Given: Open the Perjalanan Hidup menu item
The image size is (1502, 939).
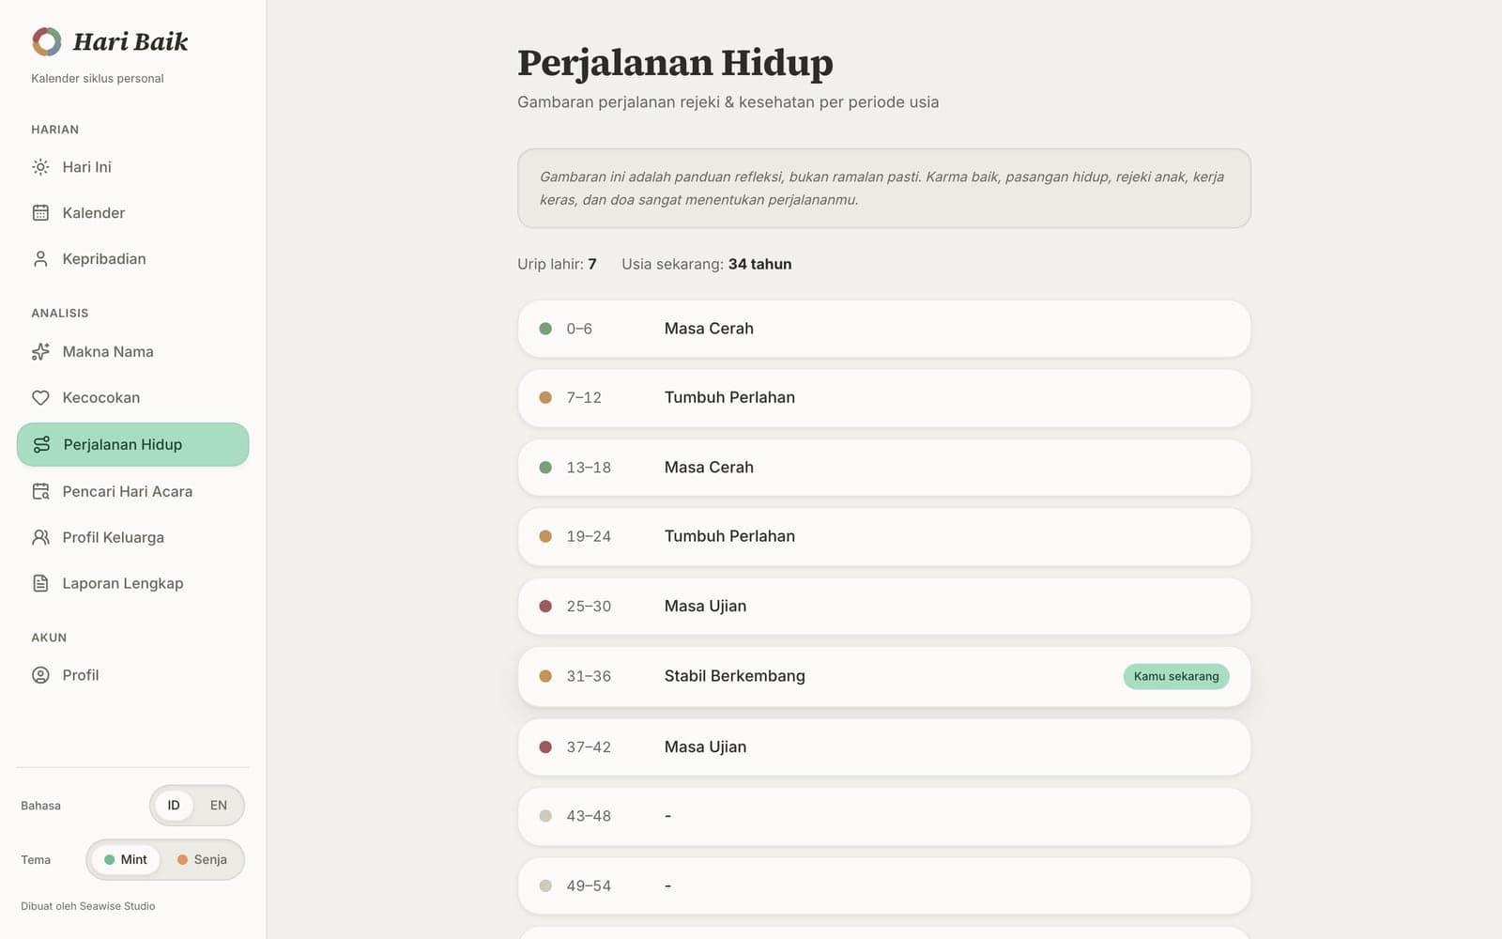Looking at the screenshot, I should pyautogui.click(x=132, y=444).
